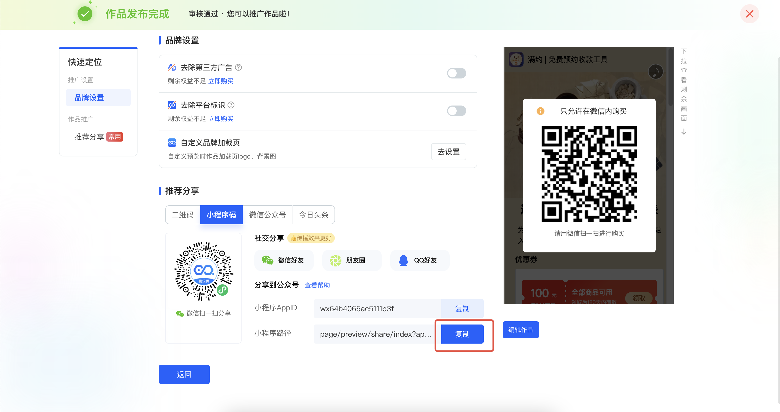
Task: Share via 微信好友 WeChat icon
Action: [x=267, y=260]
